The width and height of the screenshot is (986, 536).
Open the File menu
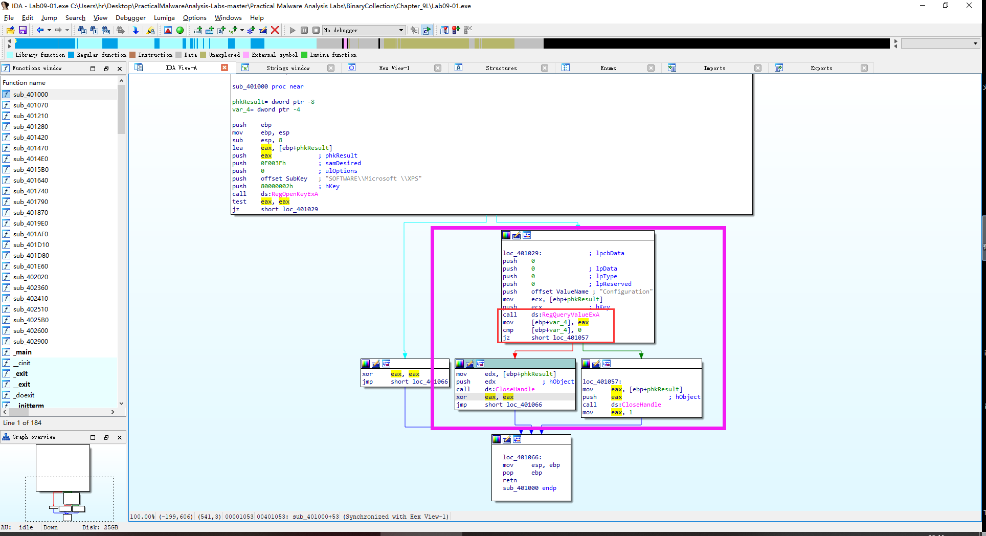pos(9,17)
